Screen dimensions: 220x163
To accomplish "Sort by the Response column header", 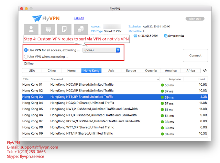I will [172, 79].
